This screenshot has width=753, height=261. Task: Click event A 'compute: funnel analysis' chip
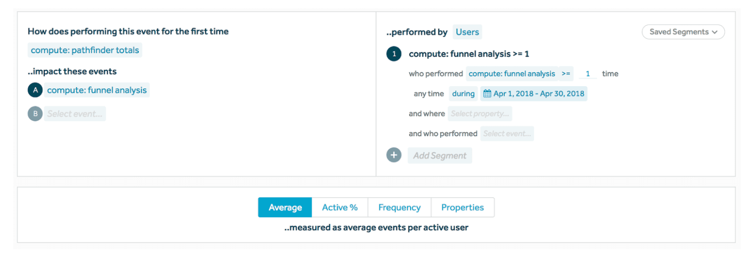click(x=97, y=90)
